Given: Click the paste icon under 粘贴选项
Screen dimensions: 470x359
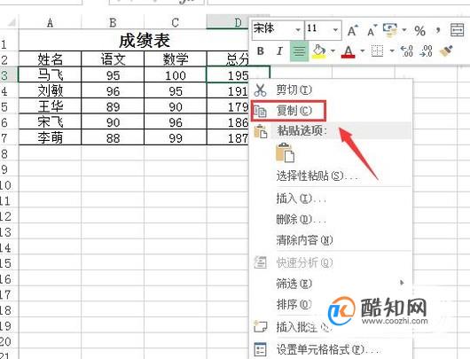Looking at the screenshot, I should 285,152.
